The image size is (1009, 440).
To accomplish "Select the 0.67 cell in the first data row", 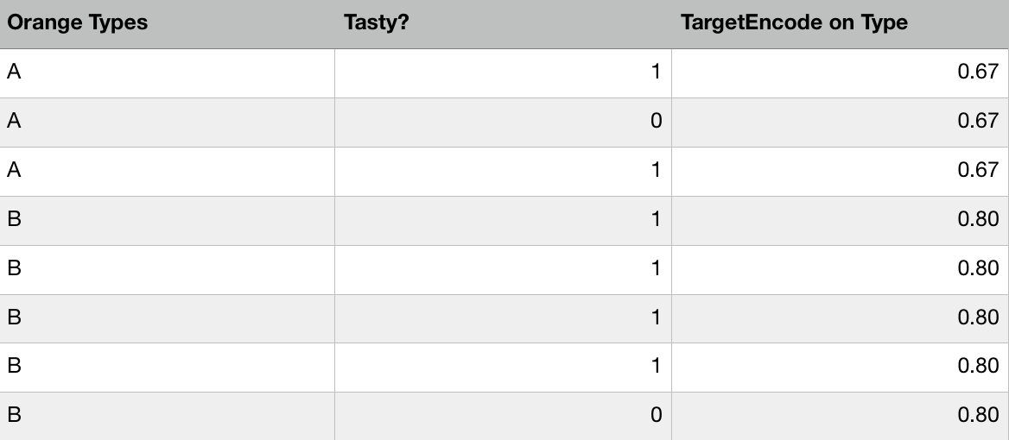I will (x=978, y=72).
